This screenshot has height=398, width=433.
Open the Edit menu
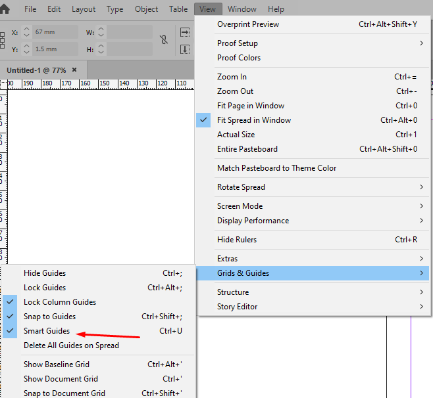click(54, 9)
